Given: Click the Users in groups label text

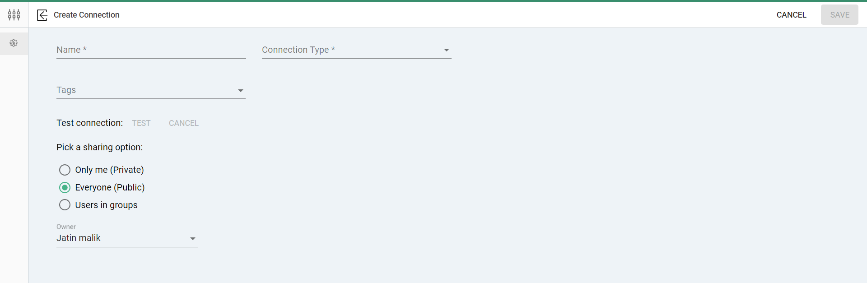Looking at the screenshot, I should [106, 205].
